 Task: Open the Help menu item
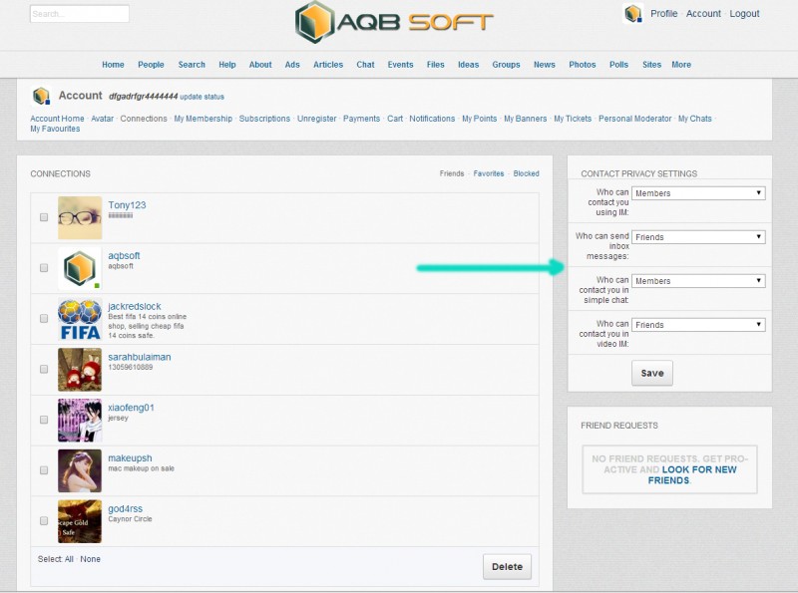(x=227, y=65)
